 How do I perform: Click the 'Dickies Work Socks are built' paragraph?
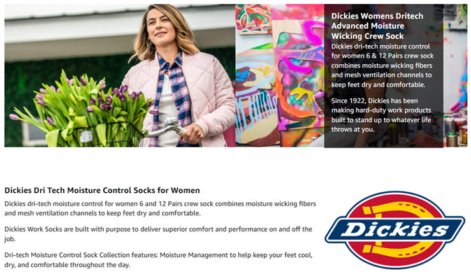158,234
